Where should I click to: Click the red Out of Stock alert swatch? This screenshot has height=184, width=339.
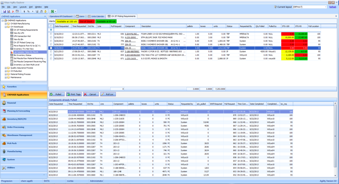tap(87, 21)
